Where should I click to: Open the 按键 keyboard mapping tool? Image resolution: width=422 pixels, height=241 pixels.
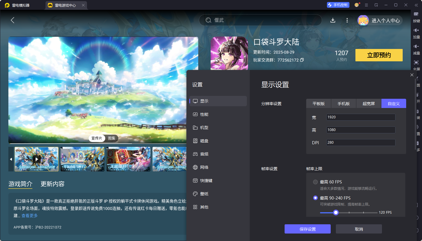pos(416,17)
